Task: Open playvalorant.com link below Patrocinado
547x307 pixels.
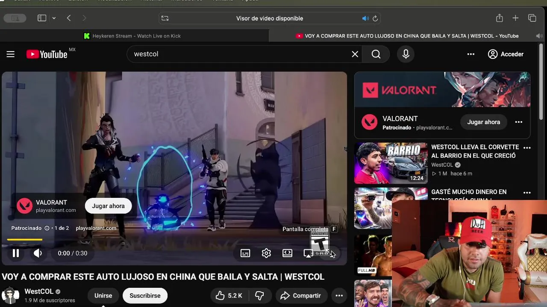Action: [x=96, y=228]
